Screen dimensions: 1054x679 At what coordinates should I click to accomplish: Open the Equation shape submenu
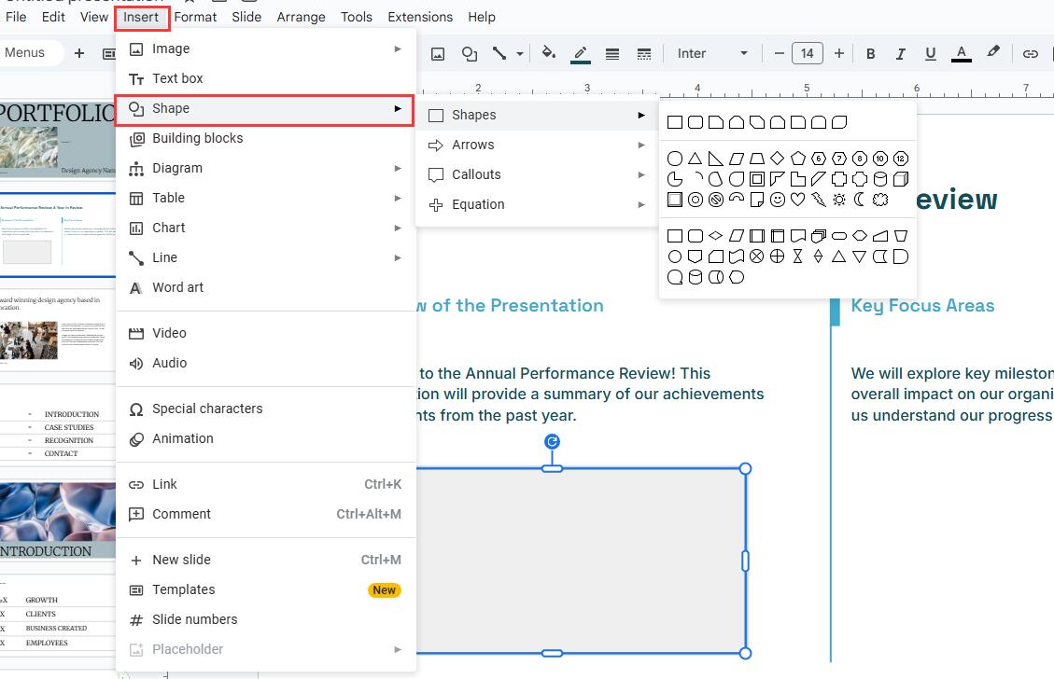click(x=537, y=205)
